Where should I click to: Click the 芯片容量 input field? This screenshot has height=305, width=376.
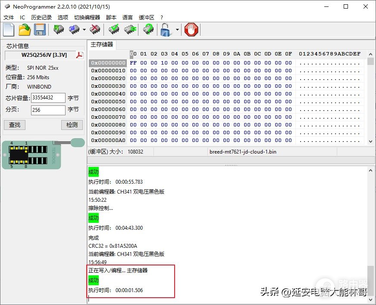click(48, 98)
